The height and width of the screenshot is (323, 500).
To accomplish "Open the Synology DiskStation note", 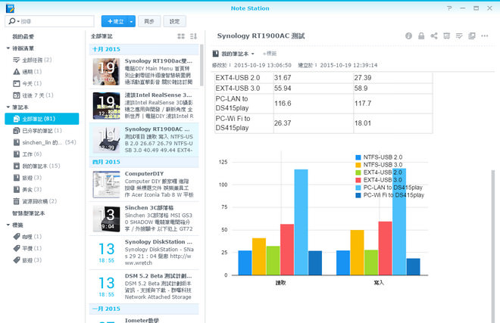I will pyautogui.click(x=144, y=253).
